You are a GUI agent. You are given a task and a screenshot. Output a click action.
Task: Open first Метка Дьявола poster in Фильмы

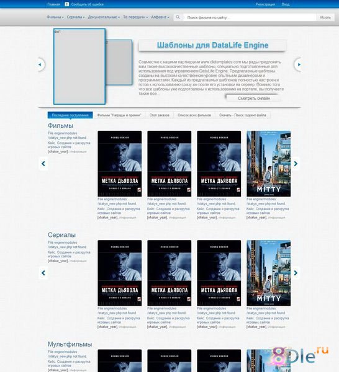(x=119, y=164)
